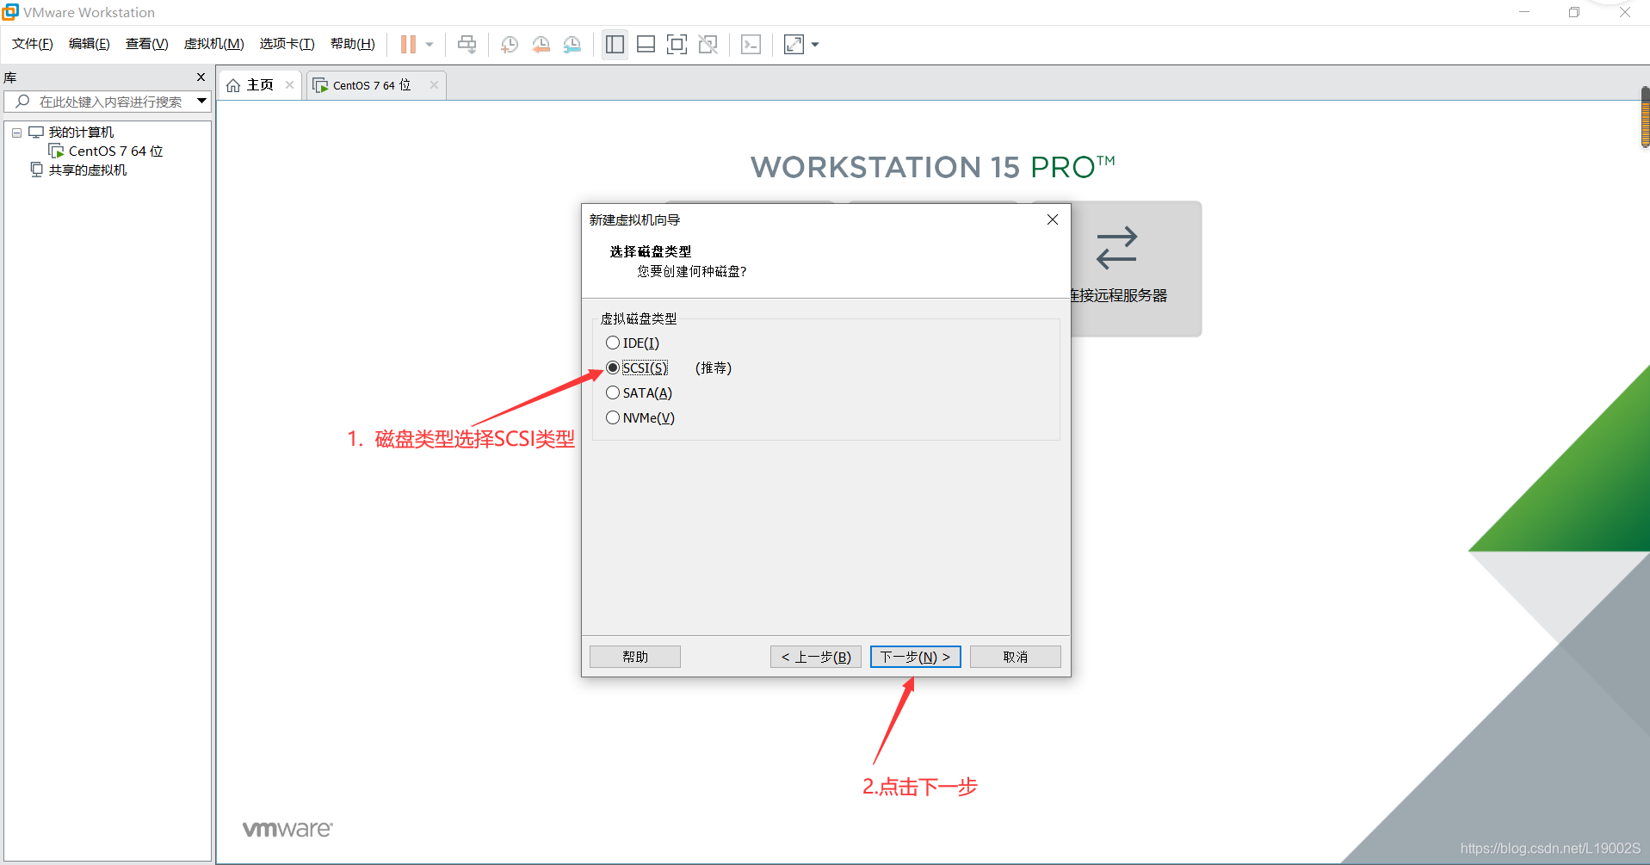This screenshot has width=1650, height=865.
Task: Click the home icon on 主页 tab
Action: pos(233,85)
